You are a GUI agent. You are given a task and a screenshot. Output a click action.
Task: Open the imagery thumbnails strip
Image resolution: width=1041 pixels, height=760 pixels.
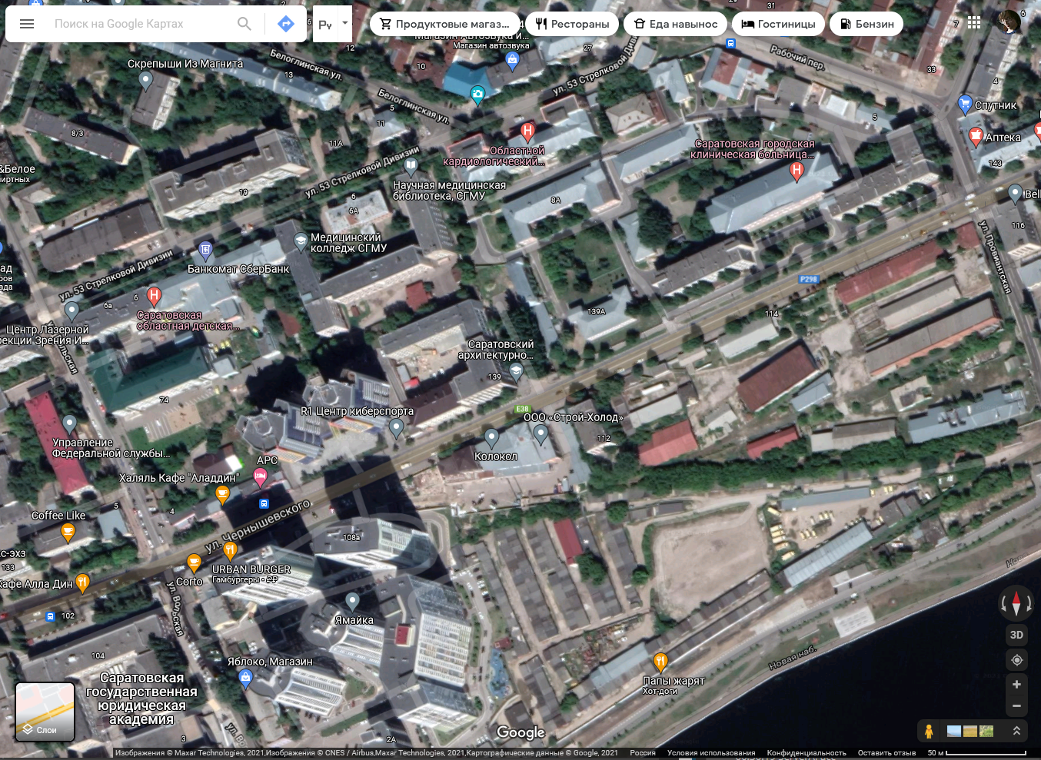tap(970, 731)
